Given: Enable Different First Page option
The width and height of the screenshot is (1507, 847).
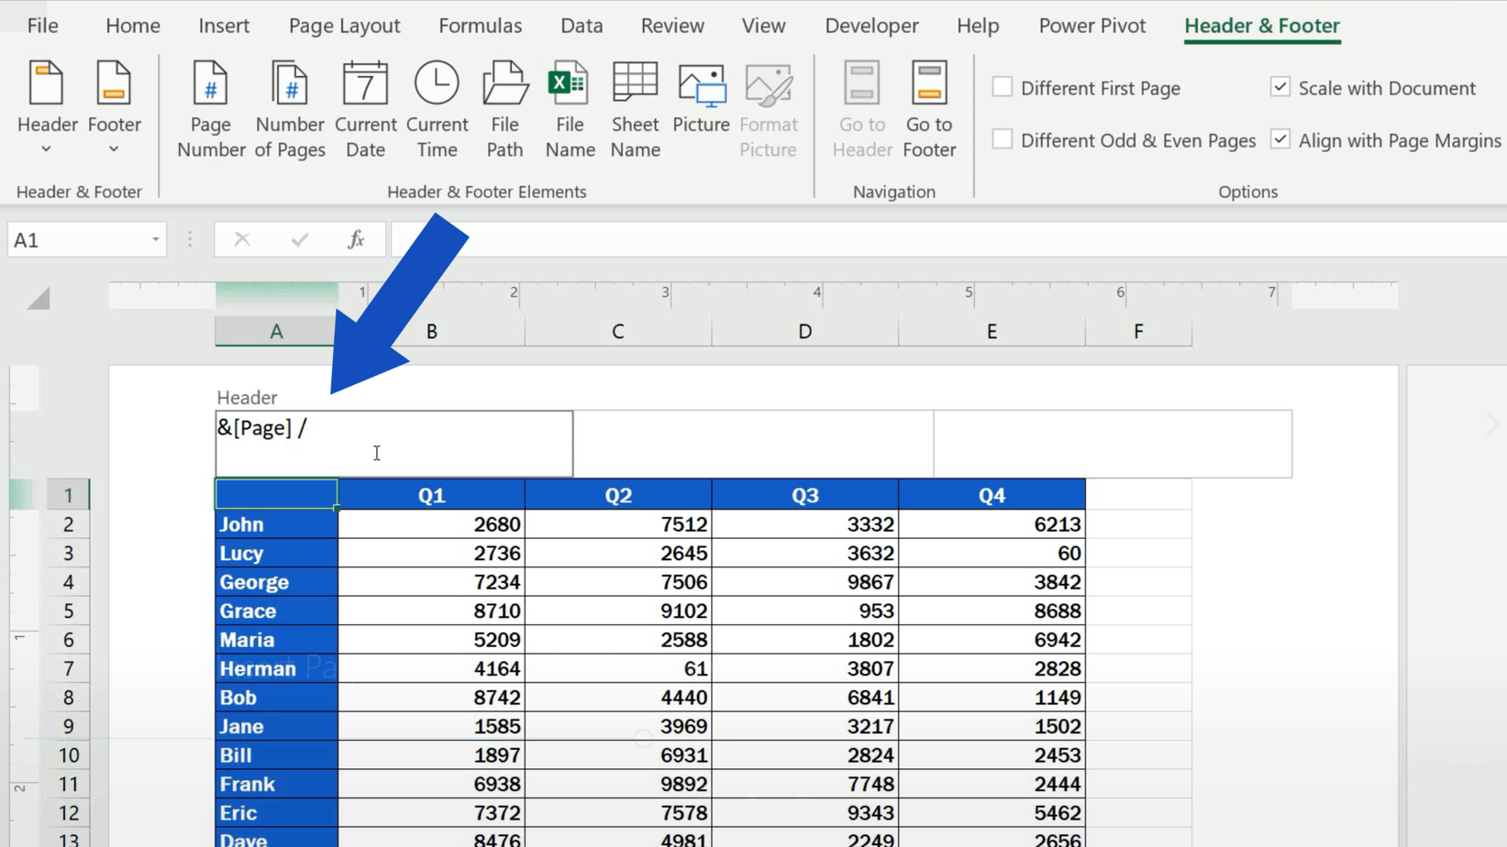Looking at the screenshot, I should coord(1002,86).
